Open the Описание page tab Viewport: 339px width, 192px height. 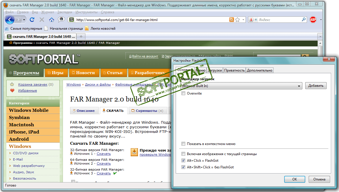click(x=84, y=111)
